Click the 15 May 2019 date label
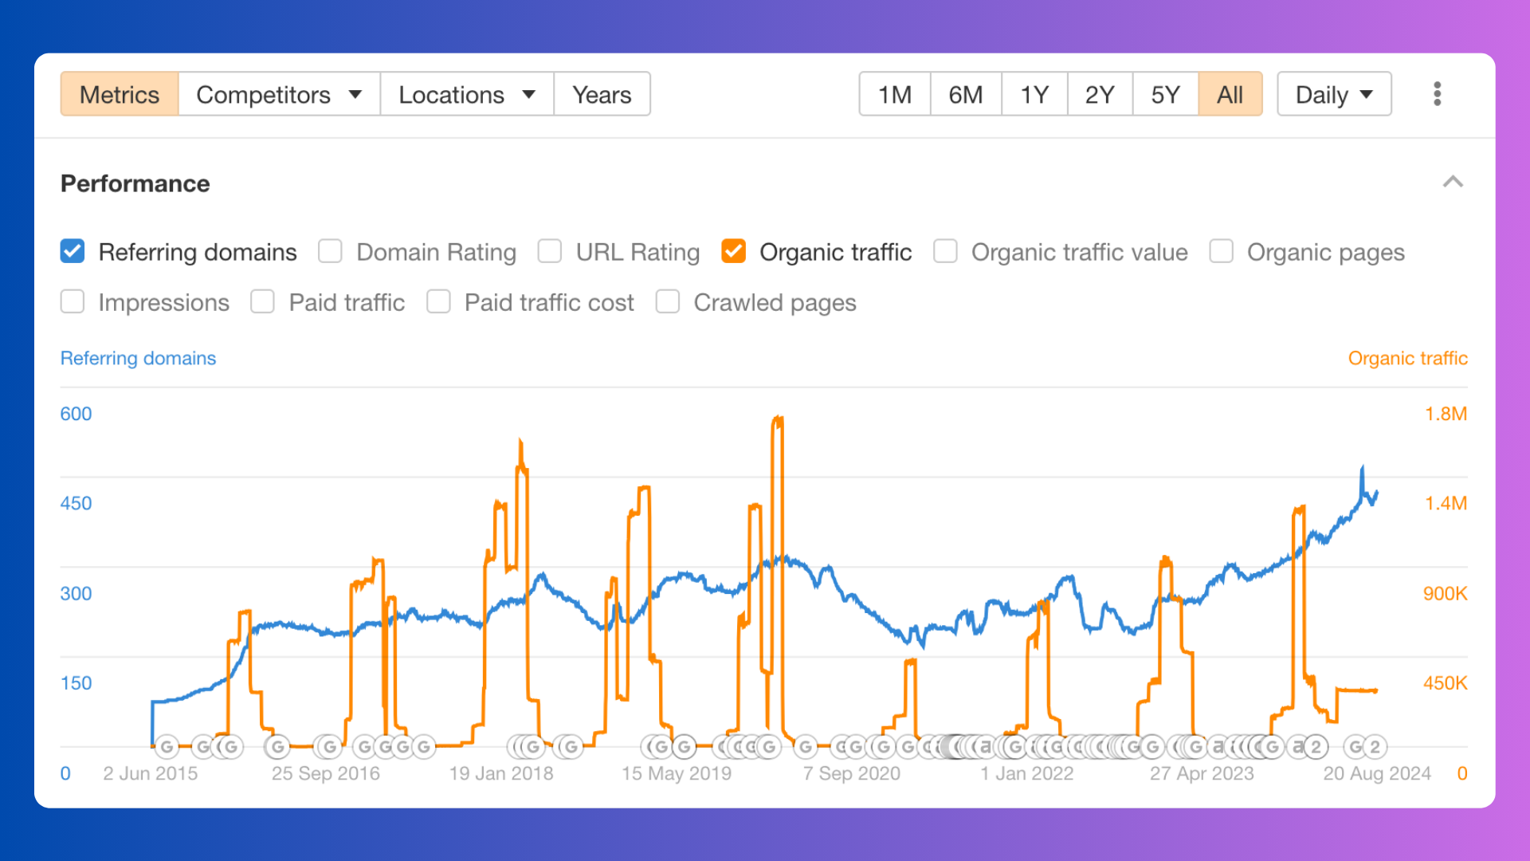This screenshot has width=1530, height=861. (677, 773)
